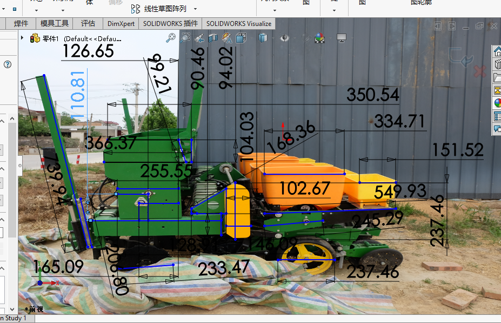Select the 165.09 dimension
The width and height of the screenshot is (501, 323).
click(59, 267)
